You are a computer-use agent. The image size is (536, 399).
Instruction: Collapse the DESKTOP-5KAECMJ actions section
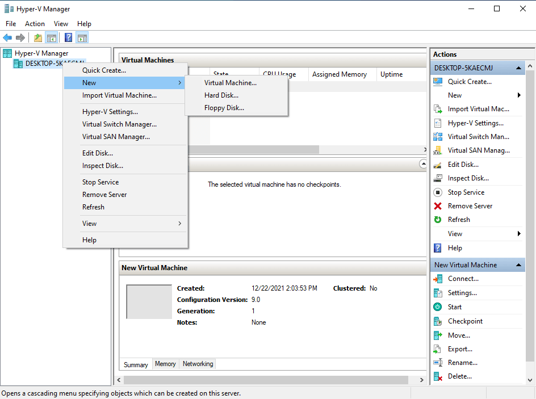coord(518,68)
